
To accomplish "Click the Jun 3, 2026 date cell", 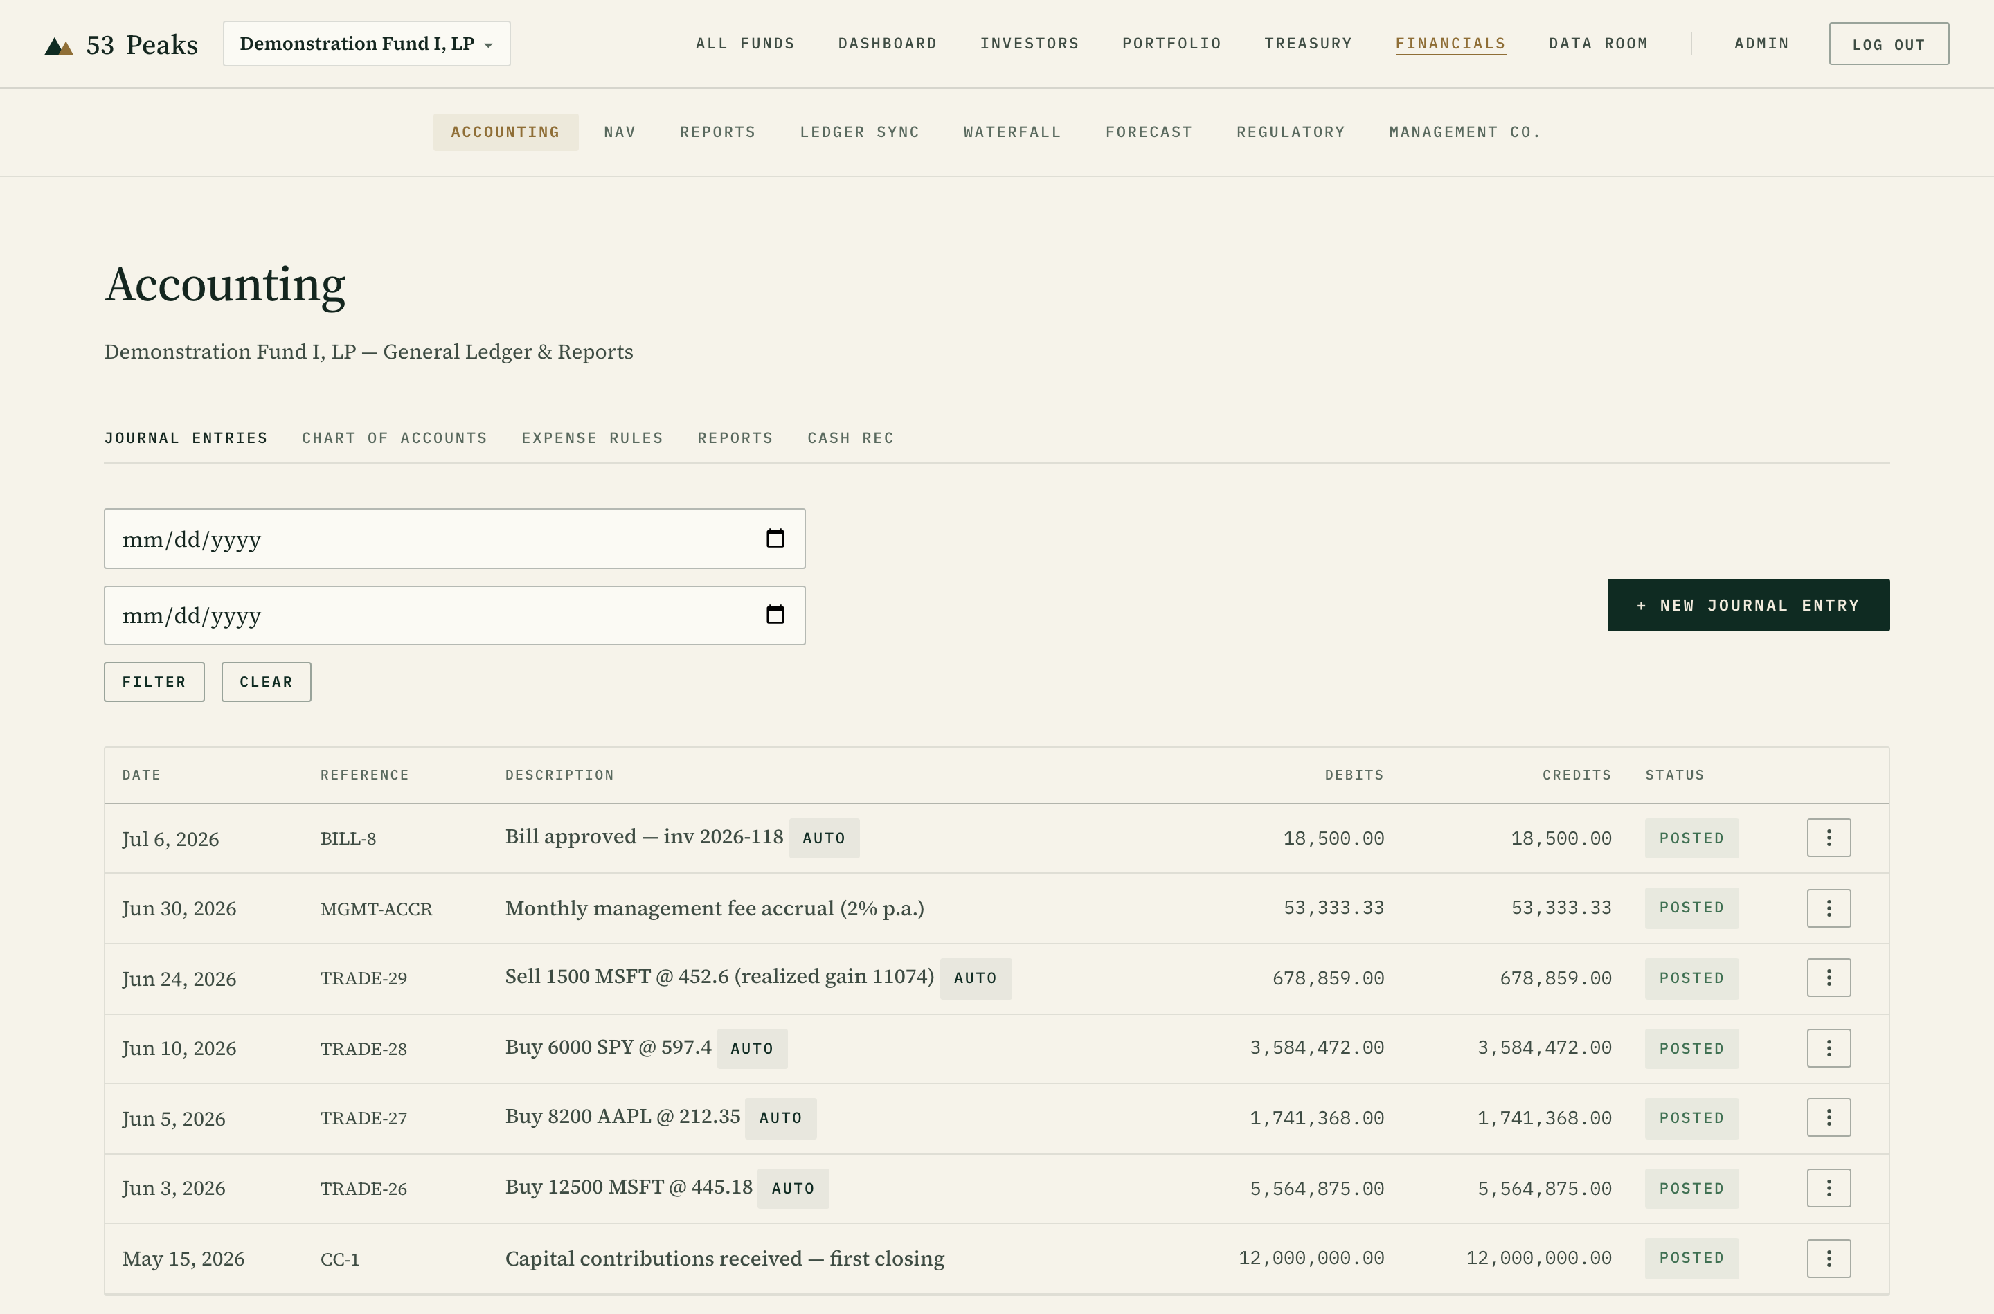I will [173, 1188].
